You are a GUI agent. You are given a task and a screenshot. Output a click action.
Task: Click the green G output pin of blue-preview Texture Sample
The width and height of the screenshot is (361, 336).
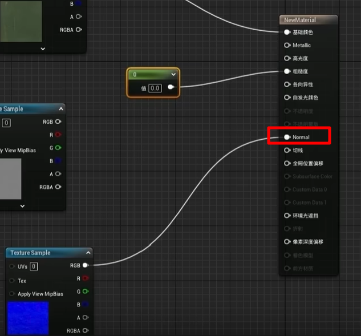(x=86, y=292)
